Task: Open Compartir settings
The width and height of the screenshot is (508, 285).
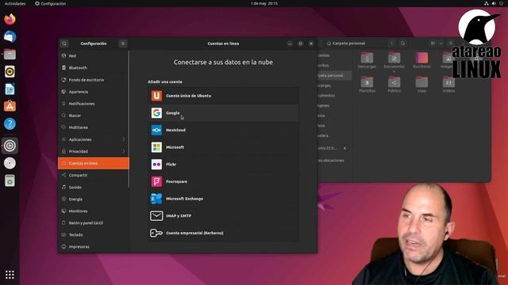Action: [x=94, y=175]
